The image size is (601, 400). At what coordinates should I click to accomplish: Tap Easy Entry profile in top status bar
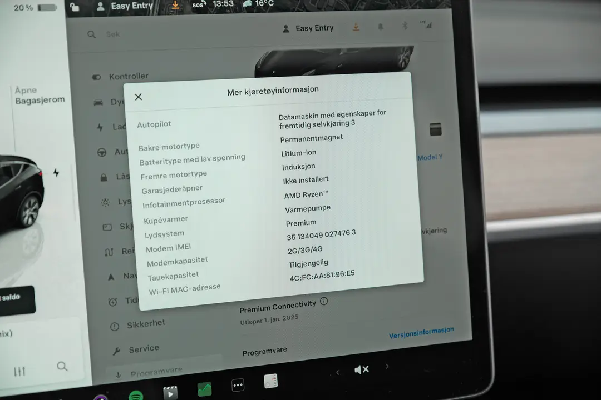(125, 6)
